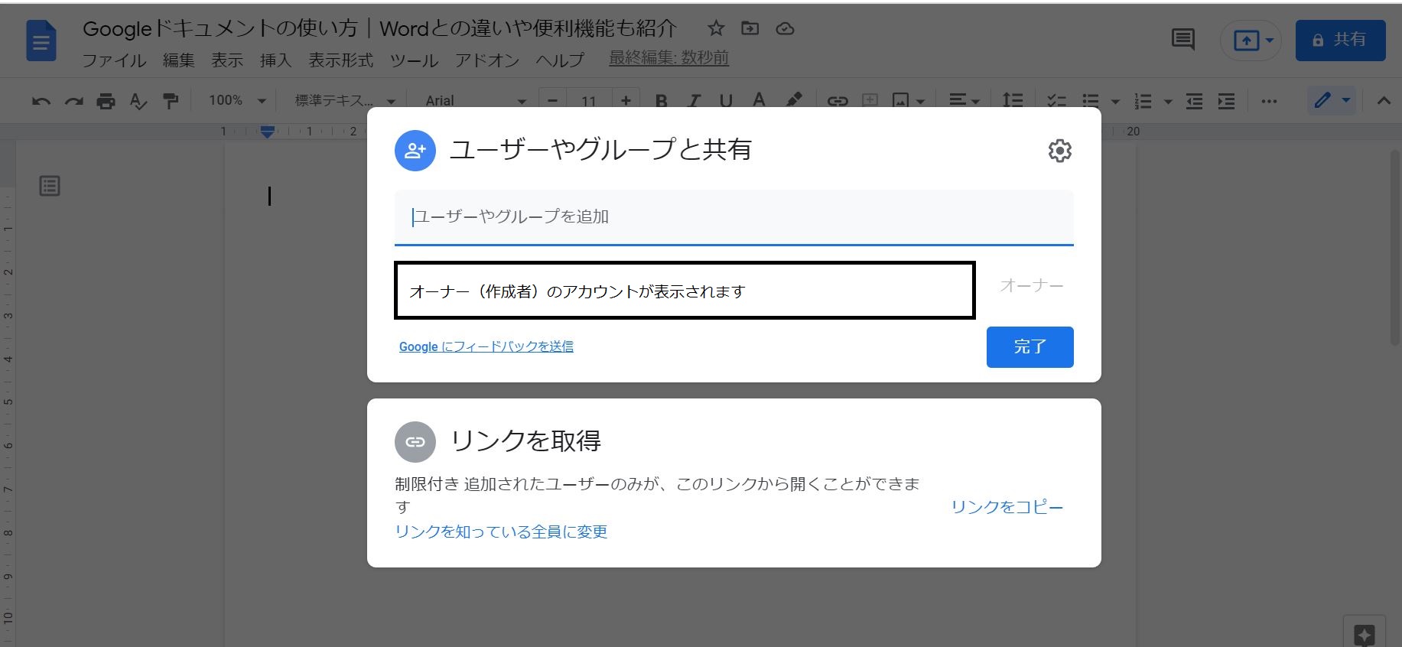Open the アドオン menu
The width and height of the screenshot is (1402, 647).
click(487, 60)
